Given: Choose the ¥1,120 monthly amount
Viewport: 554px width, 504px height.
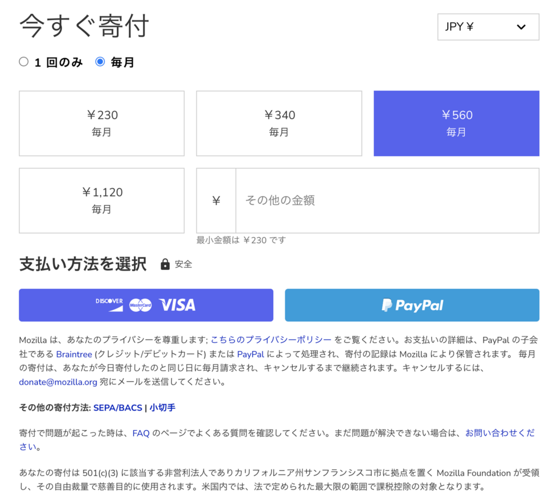Looking at the screenshot, I should [102, 200].
